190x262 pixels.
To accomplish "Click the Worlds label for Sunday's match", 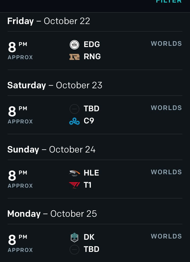I will (x=166, y=172).
